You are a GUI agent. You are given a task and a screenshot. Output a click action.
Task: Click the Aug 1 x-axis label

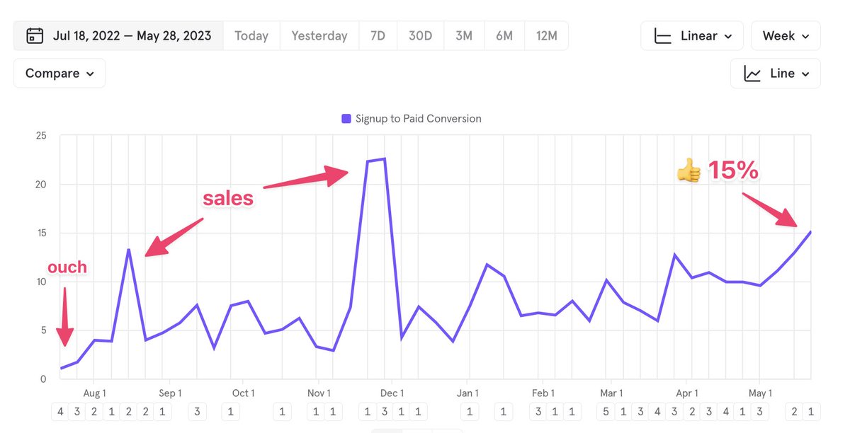[94, 393]
